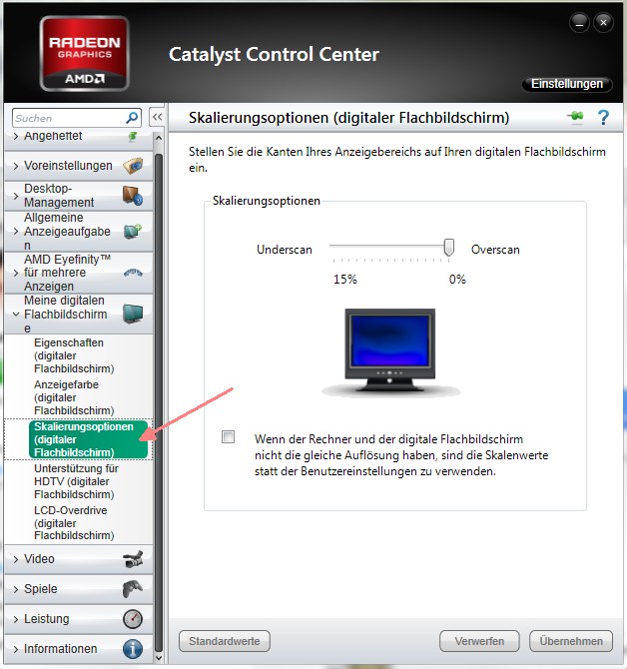Select Skalierungsoptionen (digitaler Flachbildschirm) item
Viewport: 627px width, 669px height.
(x=88, y=439)
